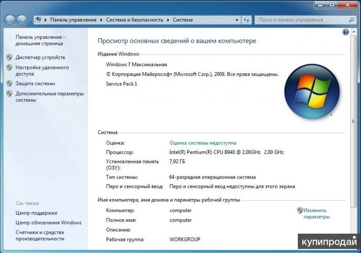The height and width of the screenshot is (253, 361).
Task: Click shield icon beside Настройка удаленного доступа
Action: tap(9, 68)
